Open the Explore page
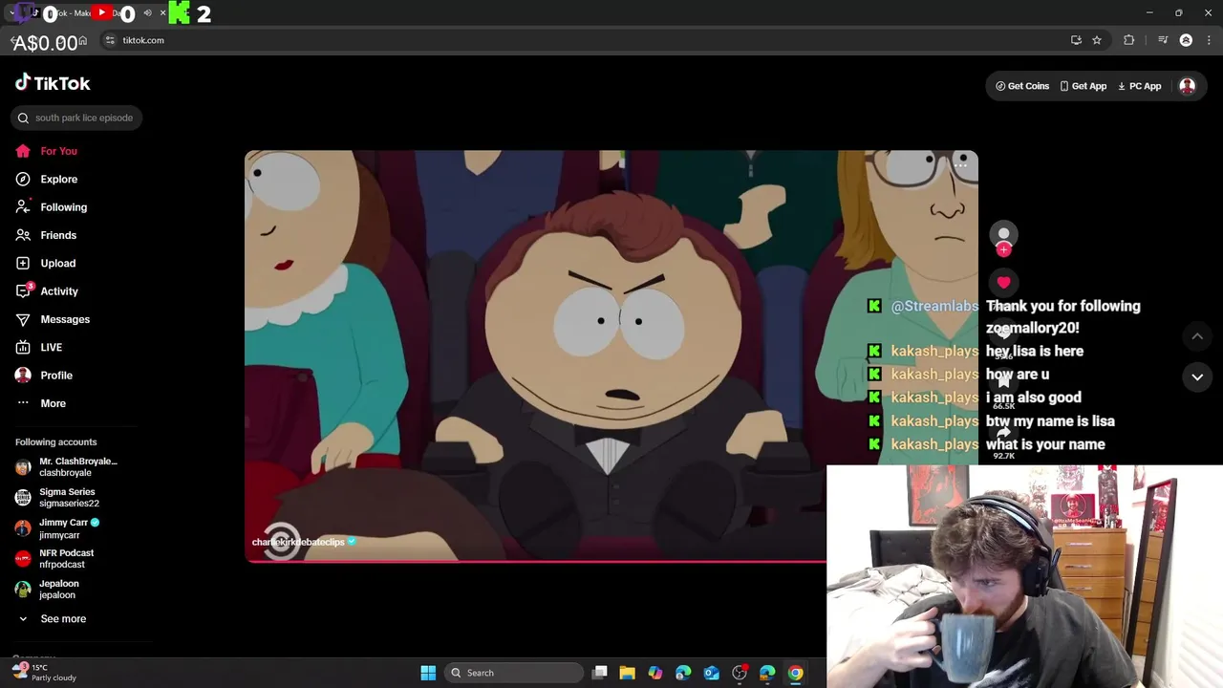Viewport: 1223px width, 688px height. [46, 179]
